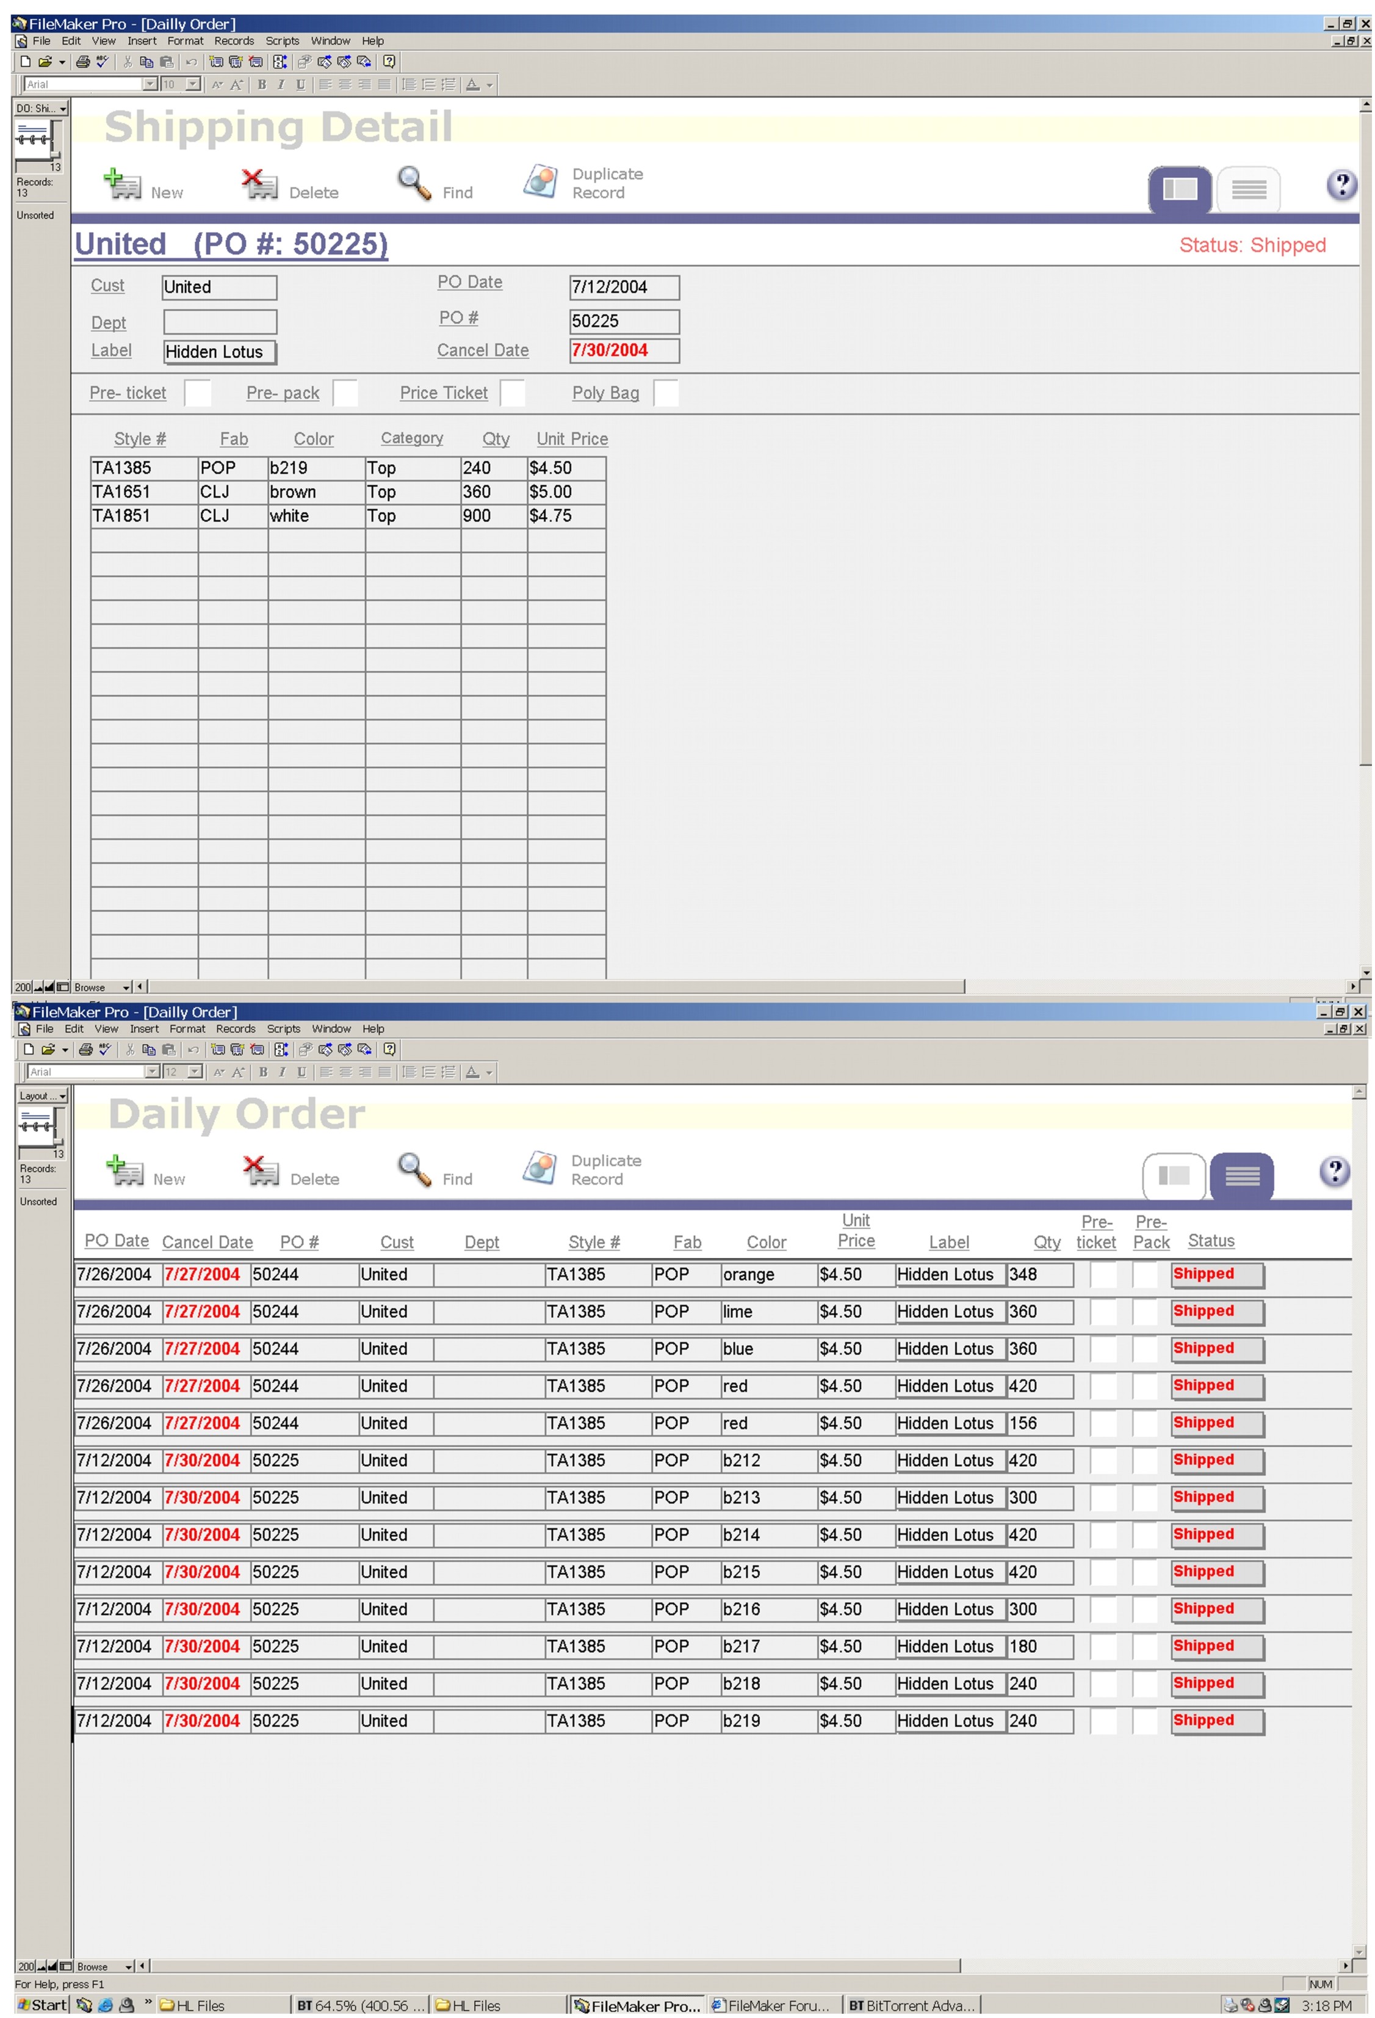The width and height of the screenshot is (1375, 2018).
Task: Tick Pre-Pack checkbox on the lime row
Action: [x=1145, y=1312]
